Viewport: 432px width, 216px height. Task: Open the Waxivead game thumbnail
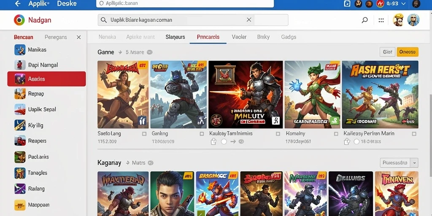tap(123, 194)
